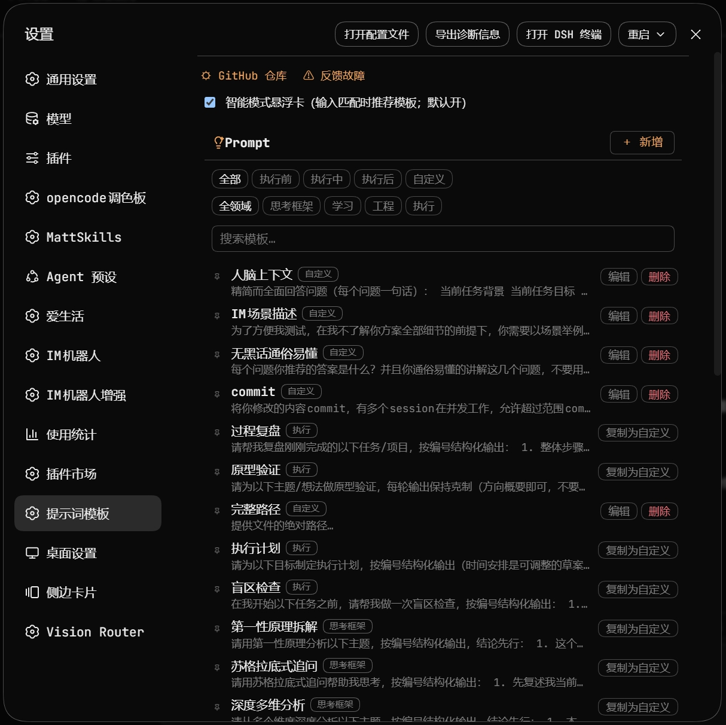Click the pin icon for 人脑上下文
The width and height of the screenshot is (726, 725).
coord(217,276)
